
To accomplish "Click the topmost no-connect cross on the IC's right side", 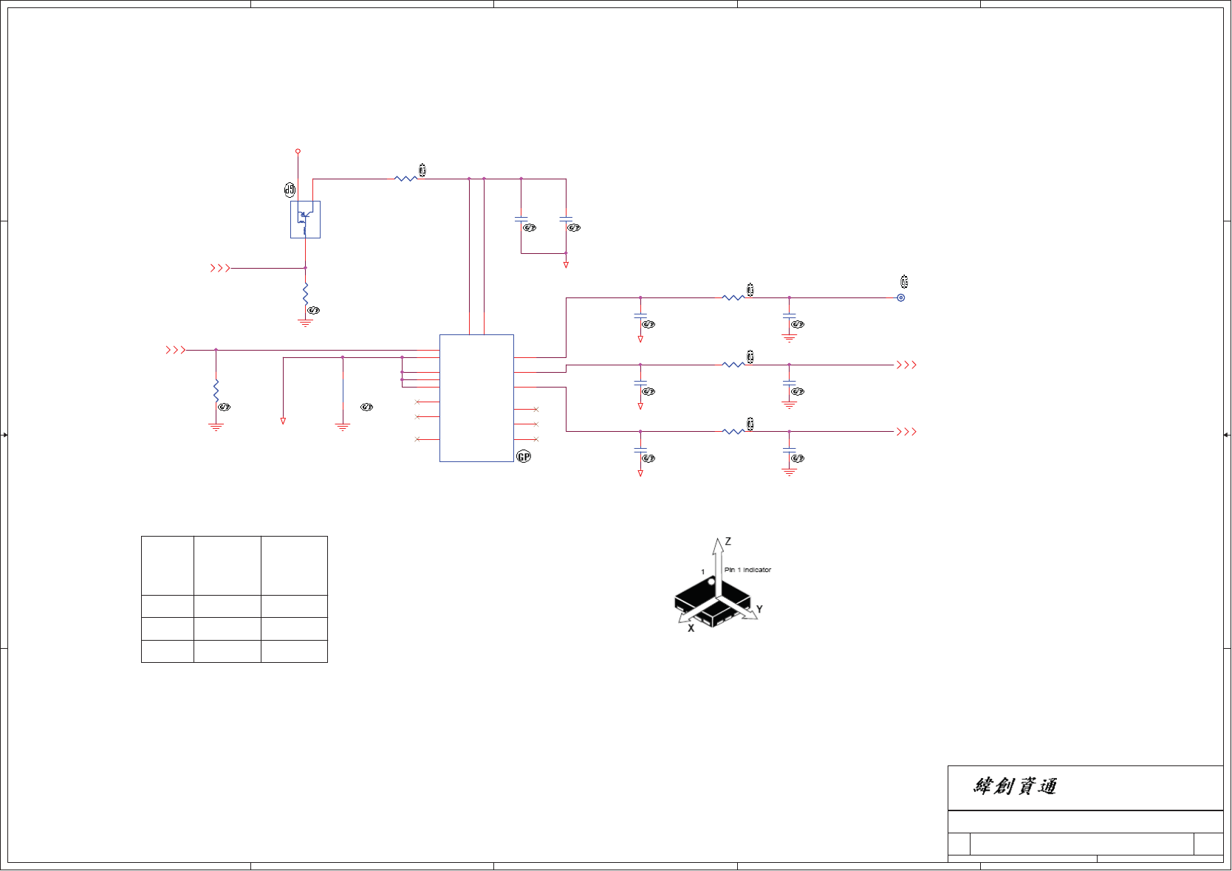I will [536, 409].
